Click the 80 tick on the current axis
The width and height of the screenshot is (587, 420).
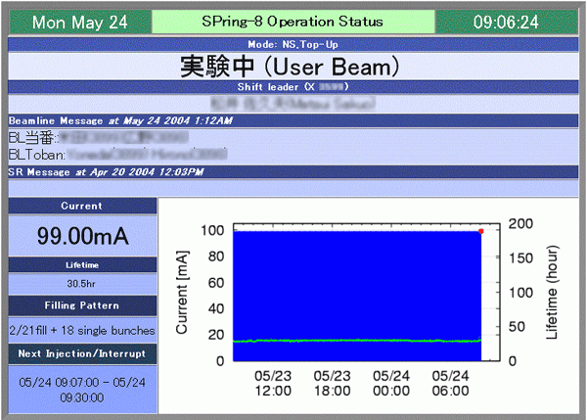pos(216,257)
